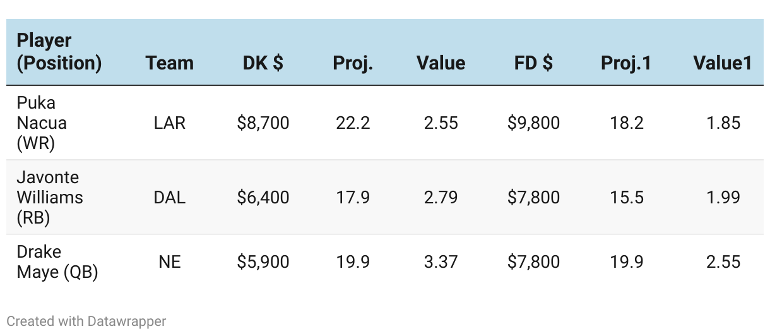Select the Javonte Williams (RB) player cell
Image resolution: width=770 pixels, height=336 pixels.
49,197
